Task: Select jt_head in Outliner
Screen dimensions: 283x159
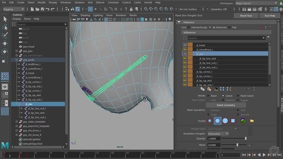Action: click(x=30, y=73)
